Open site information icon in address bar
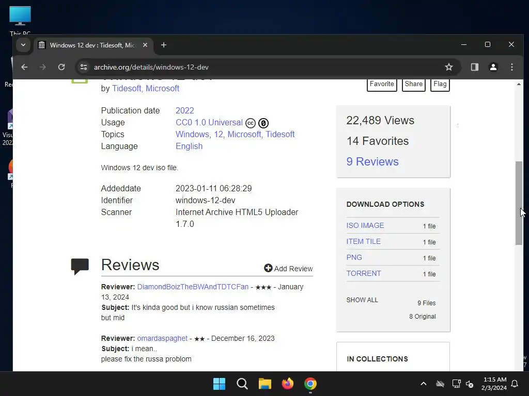 [84, 67]
